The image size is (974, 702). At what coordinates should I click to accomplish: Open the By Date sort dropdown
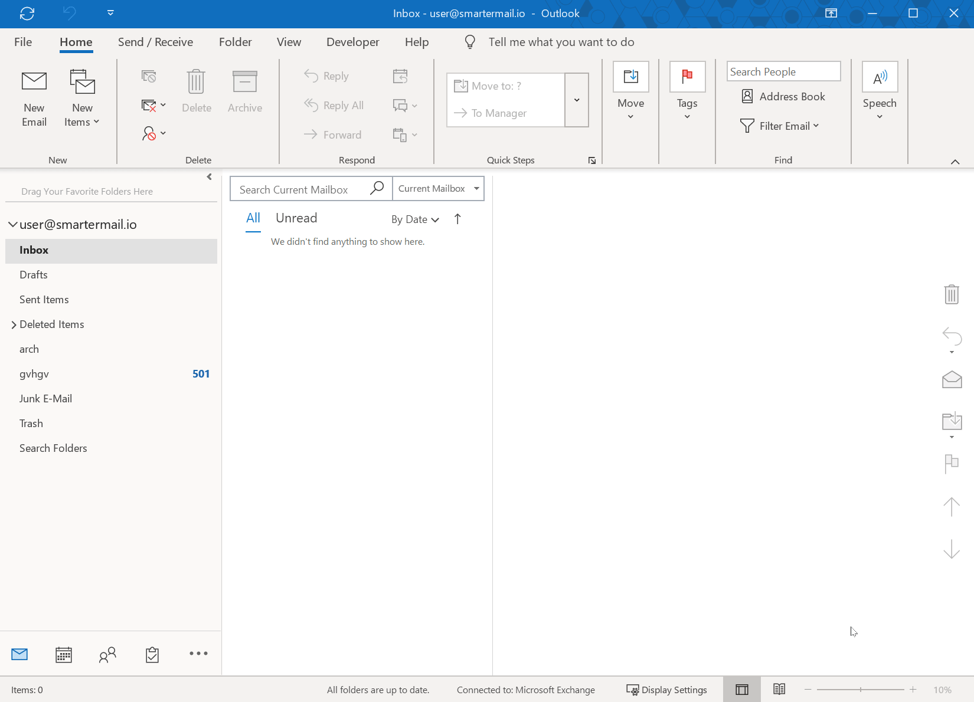(415, 219)
